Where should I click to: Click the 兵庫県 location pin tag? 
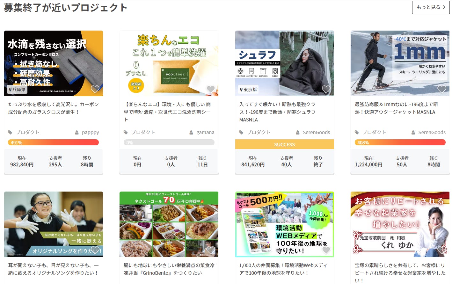[x=17, y=90]
